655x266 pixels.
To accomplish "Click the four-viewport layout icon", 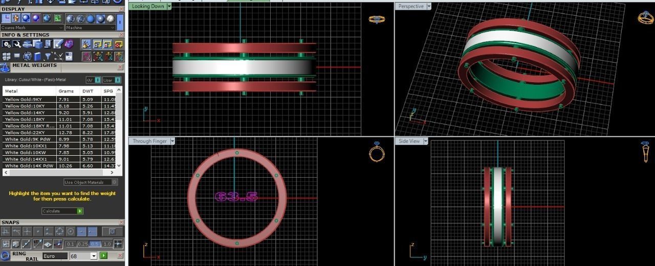I will coord(6,56).
